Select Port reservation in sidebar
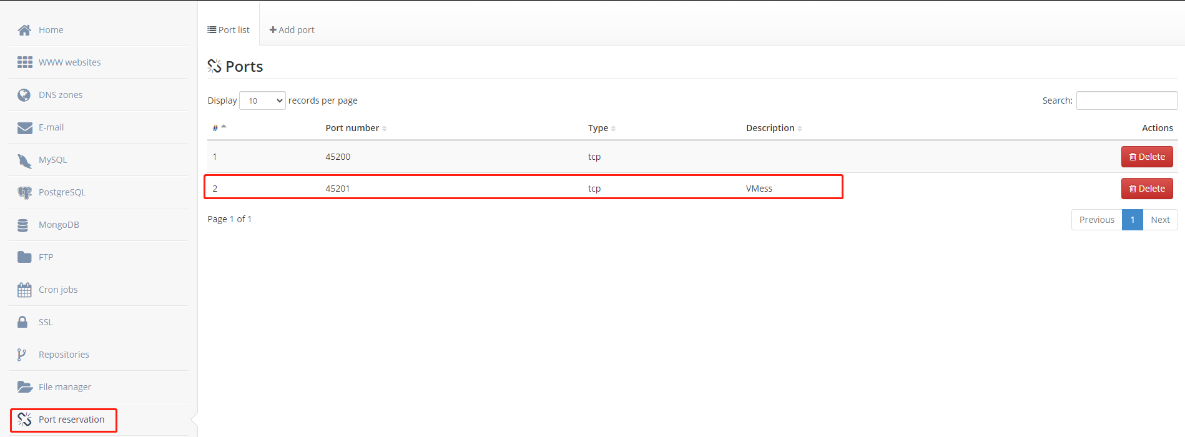Screen dimensions: 1185x437 pyautogui.click(x=71, y=420)
